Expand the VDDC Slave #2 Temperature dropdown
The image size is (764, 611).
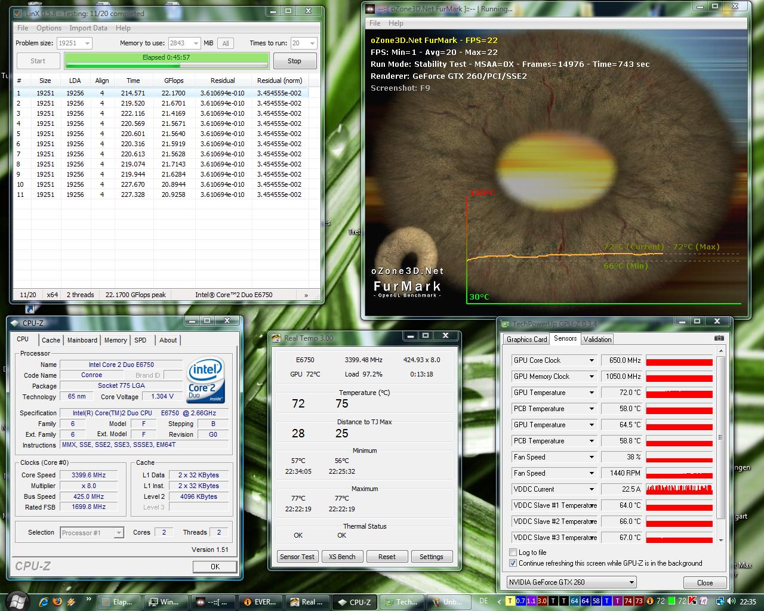point(592,521)
